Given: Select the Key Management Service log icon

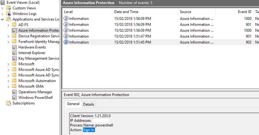Looking at the screenshot, I should click(15, 58).
